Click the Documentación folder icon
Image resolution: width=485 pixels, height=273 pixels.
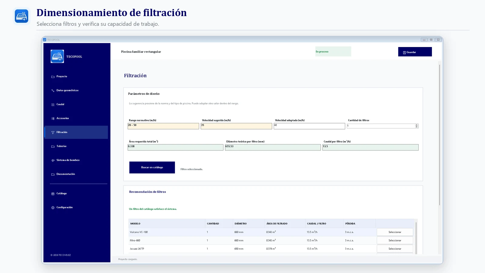click(x=53, y=174)
